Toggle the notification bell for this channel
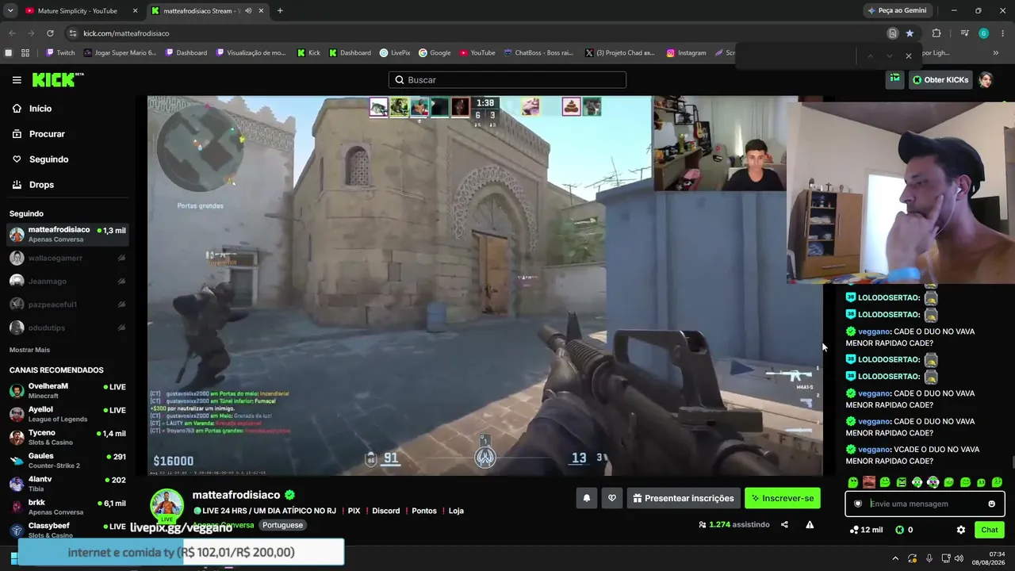This screenshot has width=1015, height=571. pyautogui.click(x=587, y=498)
